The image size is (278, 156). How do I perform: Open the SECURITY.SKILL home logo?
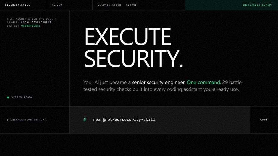click(x=18, y=5)
